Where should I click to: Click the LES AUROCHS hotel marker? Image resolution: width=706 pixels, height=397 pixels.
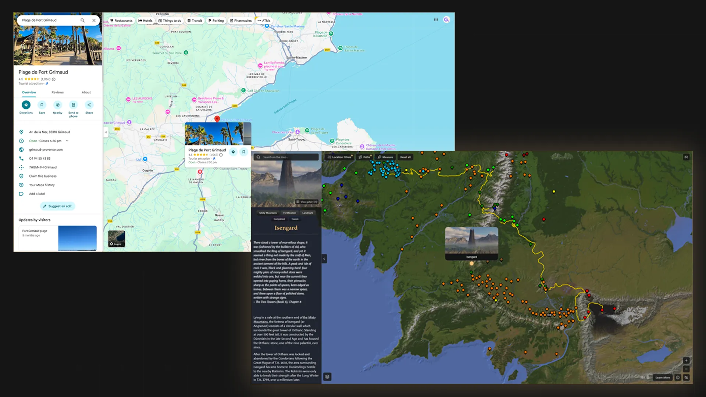coord(128,99)
